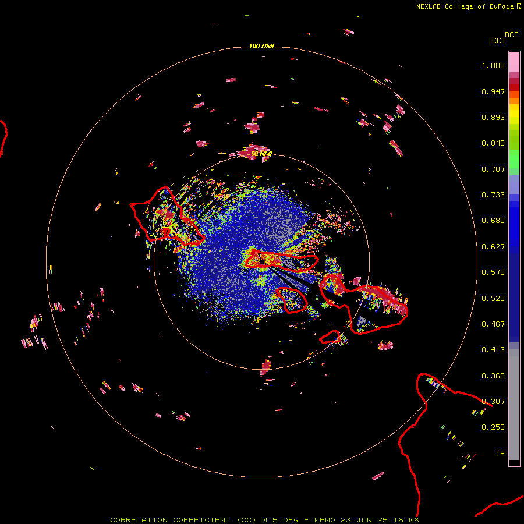Click the light pink segment of the color bar

tap(514, 62)
